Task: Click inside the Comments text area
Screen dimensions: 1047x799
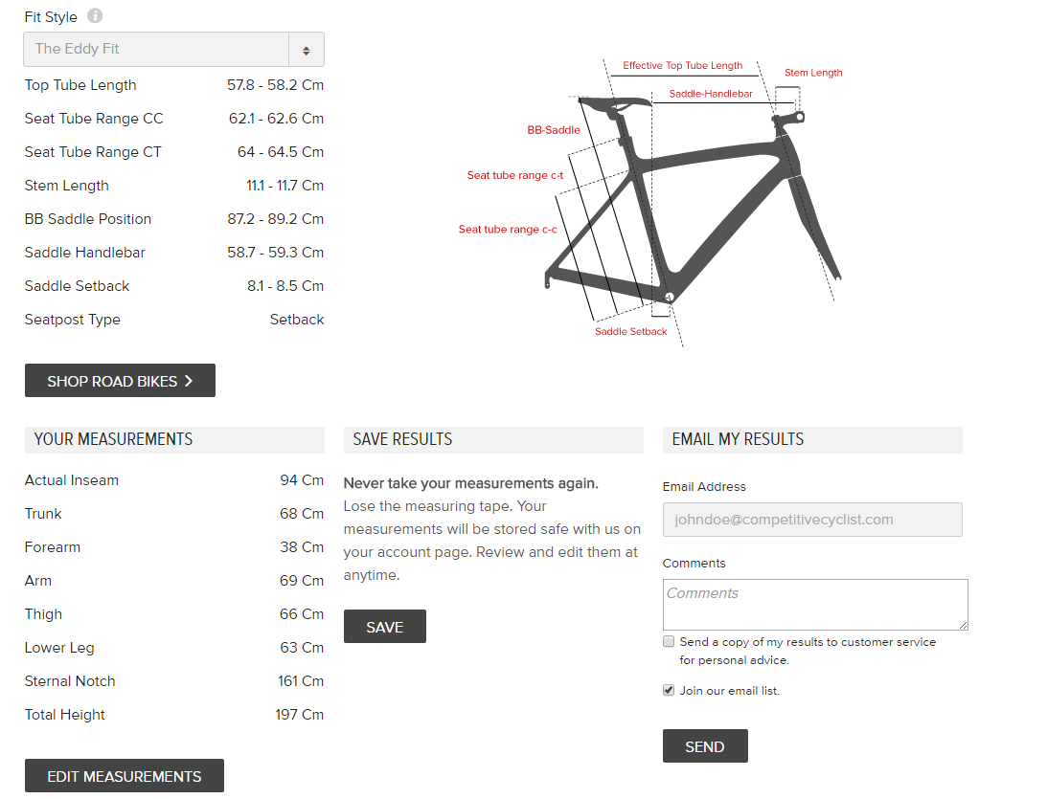Action: (x=814, y=604)
